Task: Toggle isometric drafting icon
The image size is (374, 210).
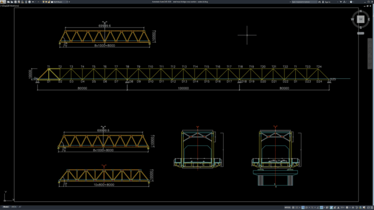Action: pos(312,208)
